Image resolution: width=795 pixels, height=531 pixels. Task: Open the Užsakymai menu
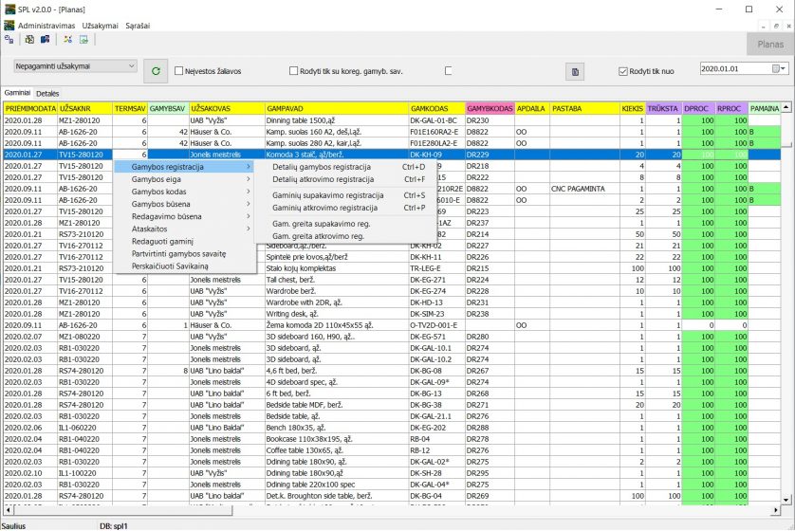[100, 25]
